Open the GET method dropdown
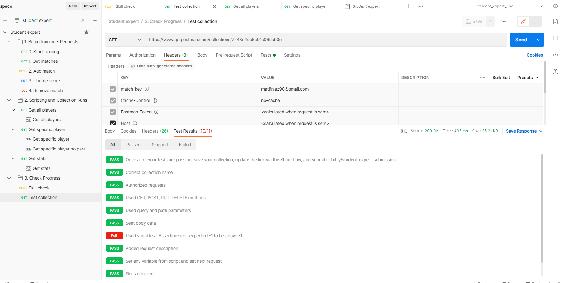The width and height of the screenshot is (561, 283). click(x=125, y=40)
